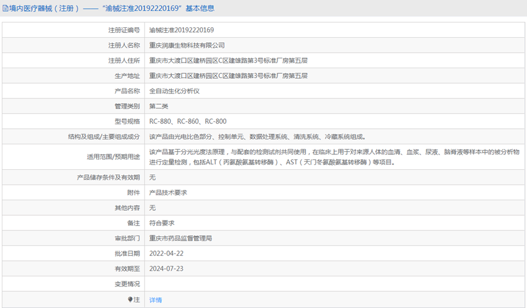
Task: Select 重庆市药品监督管理局 value
Action: click(x=180, y=238)
